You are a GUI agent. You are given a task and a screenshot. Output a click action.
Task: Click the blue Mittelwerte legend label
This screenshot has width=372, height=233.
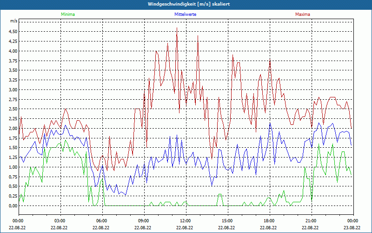click(185, 14)
